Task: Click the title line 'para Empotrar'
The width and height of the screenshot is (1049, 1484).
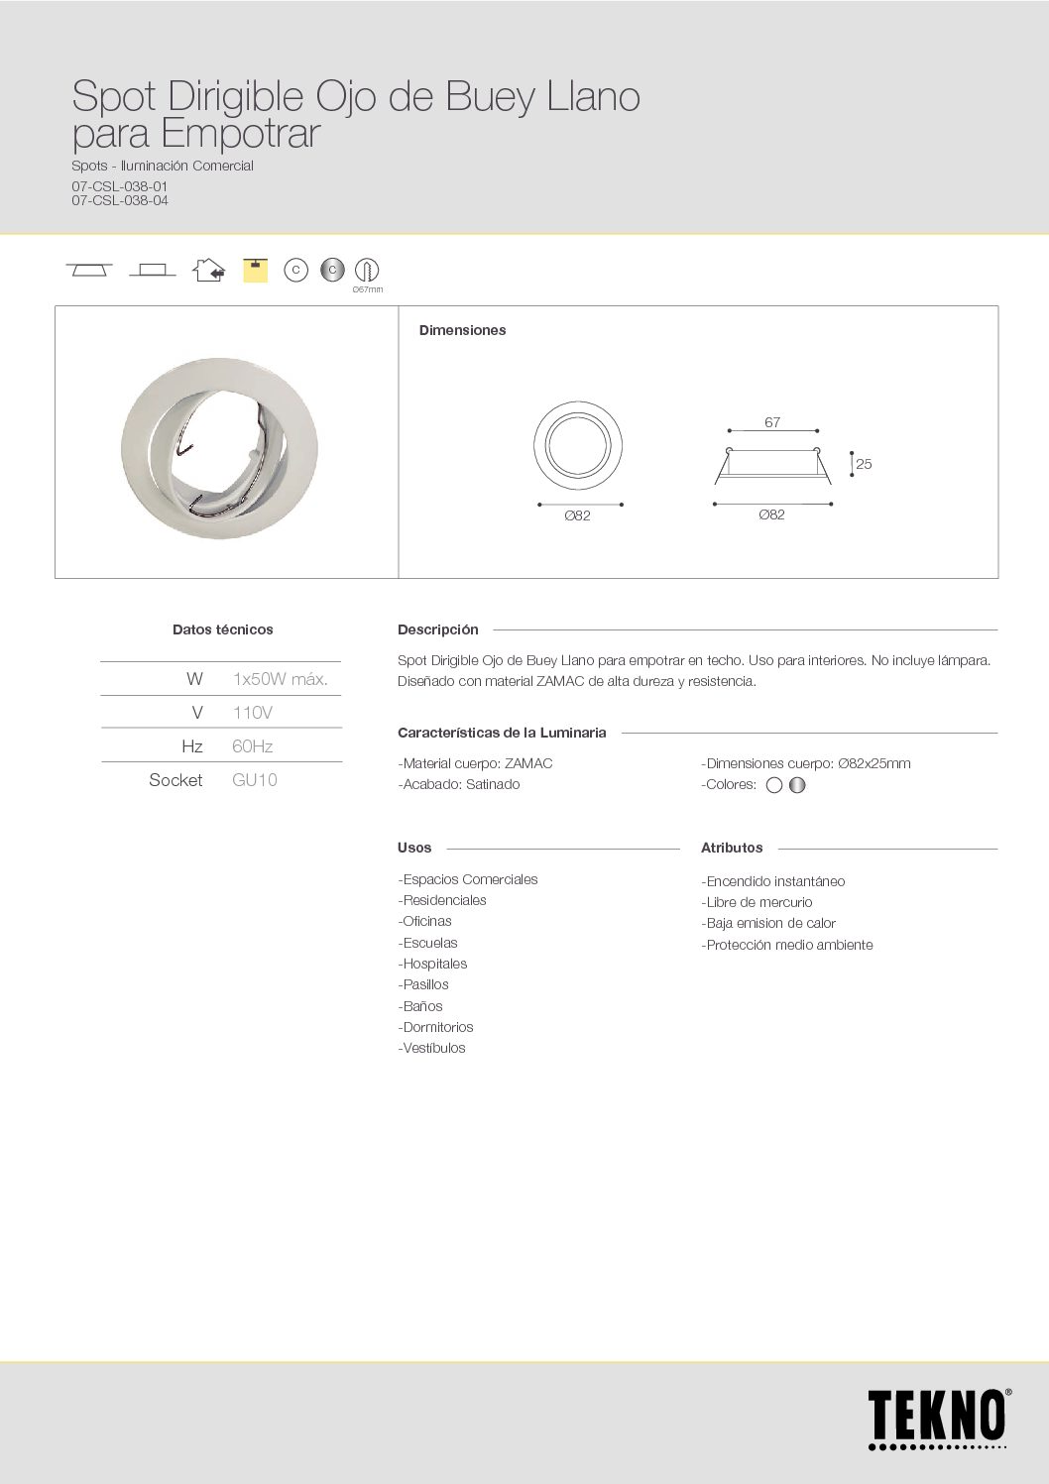Action: pyautogui.click(x=196, y=133)
